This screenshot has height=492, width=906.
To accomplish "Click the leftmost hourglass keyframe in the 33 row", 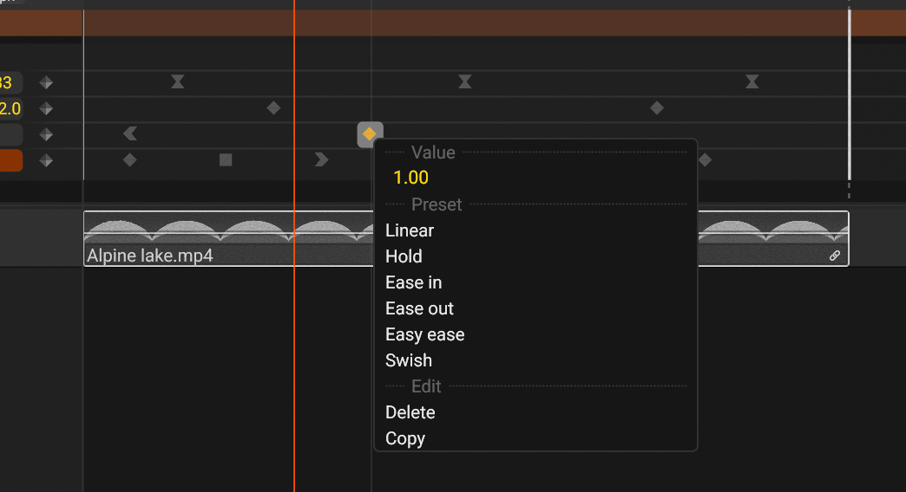I will click(177, 82).
